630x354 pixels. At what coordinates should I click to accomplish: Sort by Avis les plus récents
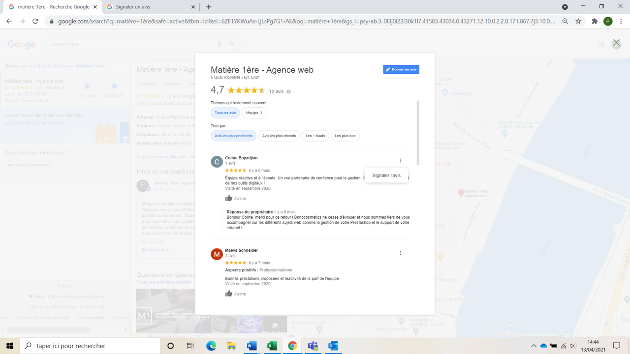click(x=279, y=136)
